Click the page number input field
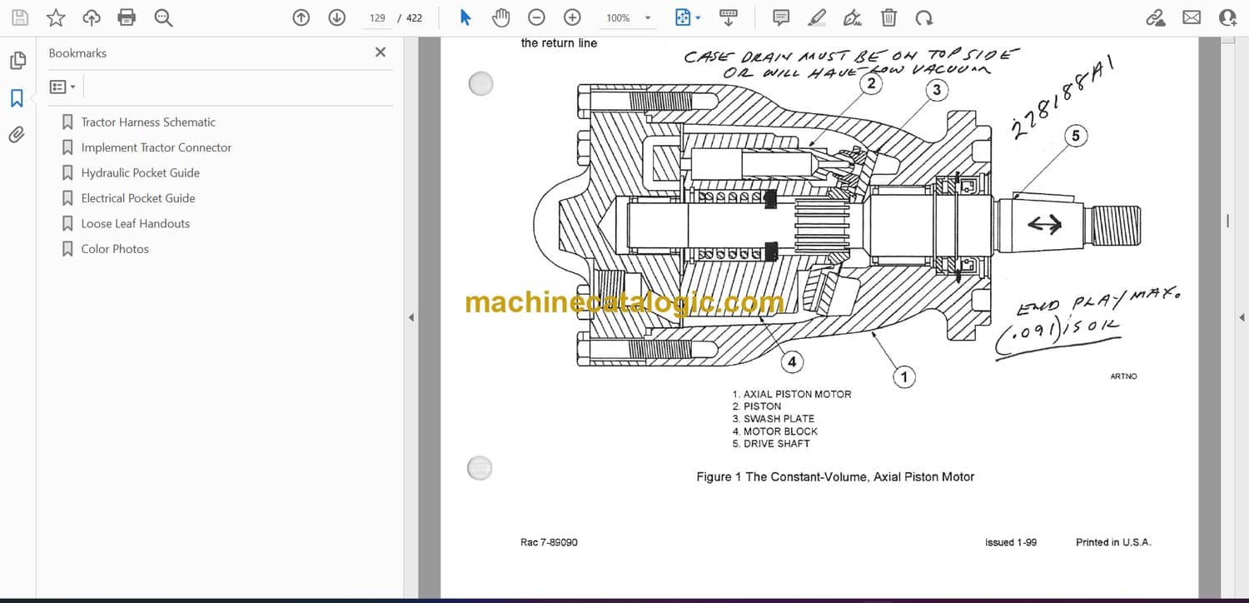Viewport: 1249px width, 603px height. click(x=377, y=17)
